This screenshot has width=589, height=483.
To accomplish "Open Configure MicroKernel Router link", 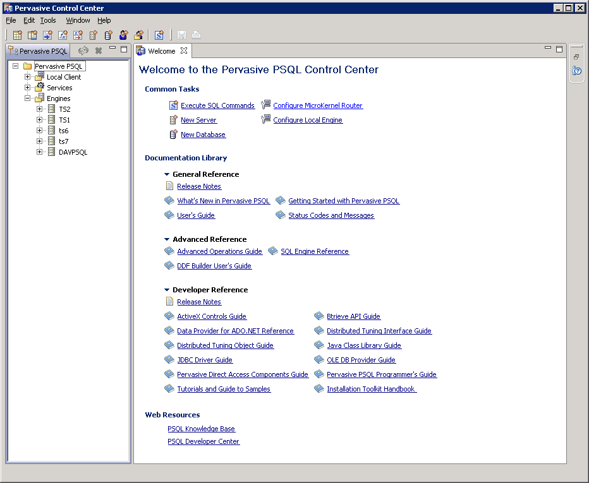I will [318, 105].
